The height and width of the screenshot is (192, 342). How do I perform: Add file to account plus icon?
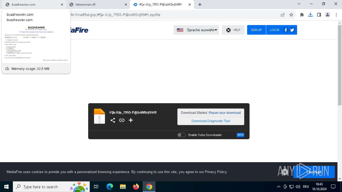[x=131, y=120]
